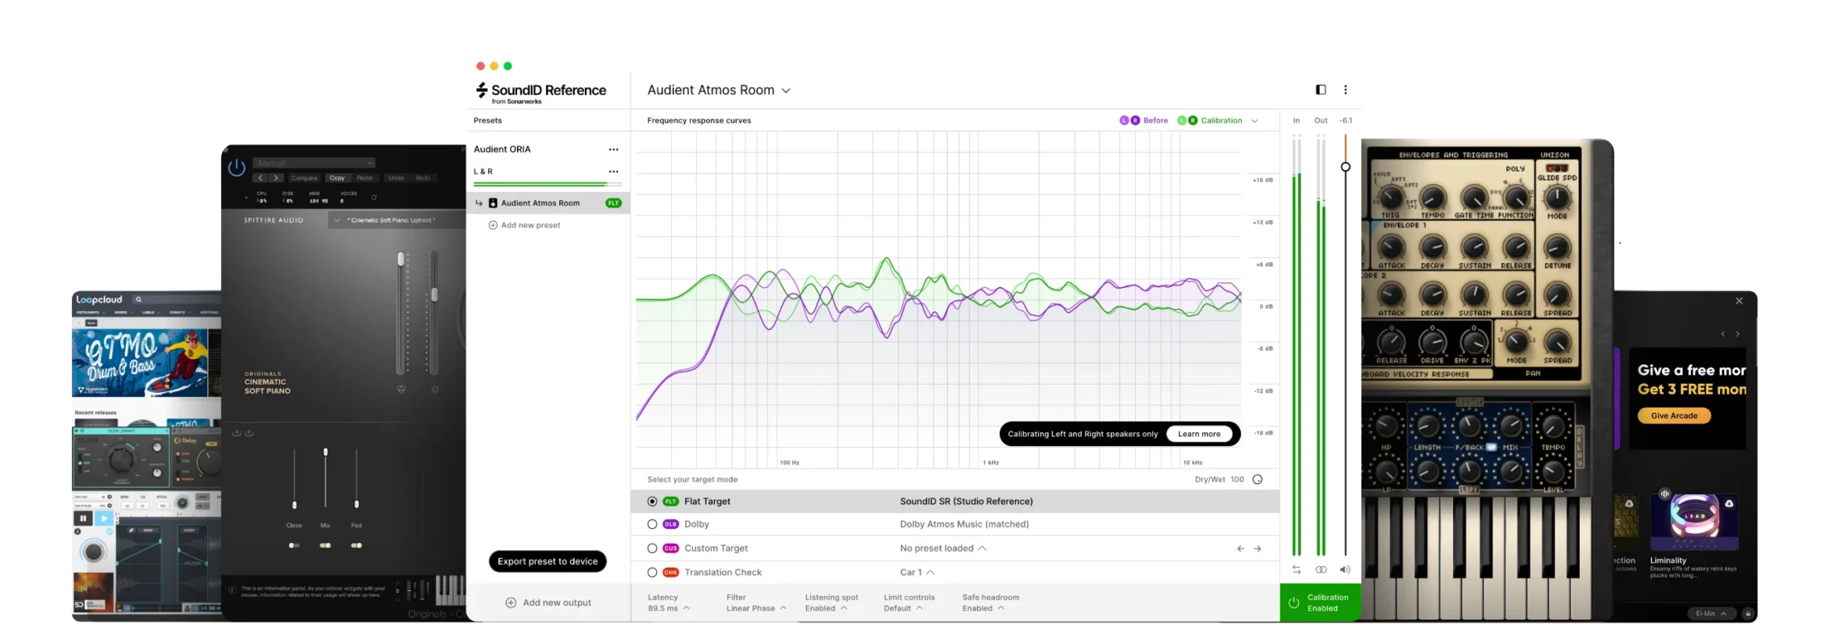
Task: Click the plus icon for Add new preset
Action: [493, 225]
